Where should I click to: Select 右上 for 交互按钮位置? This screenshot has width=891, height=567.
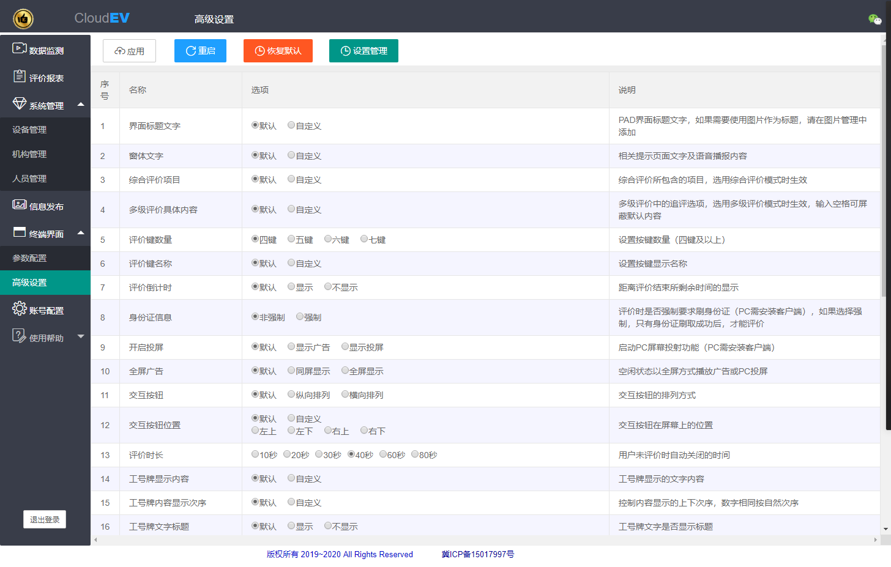(328, 430)
